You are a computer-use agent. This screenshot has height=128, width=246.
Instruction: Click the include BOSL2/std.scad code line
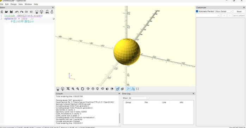24,16
